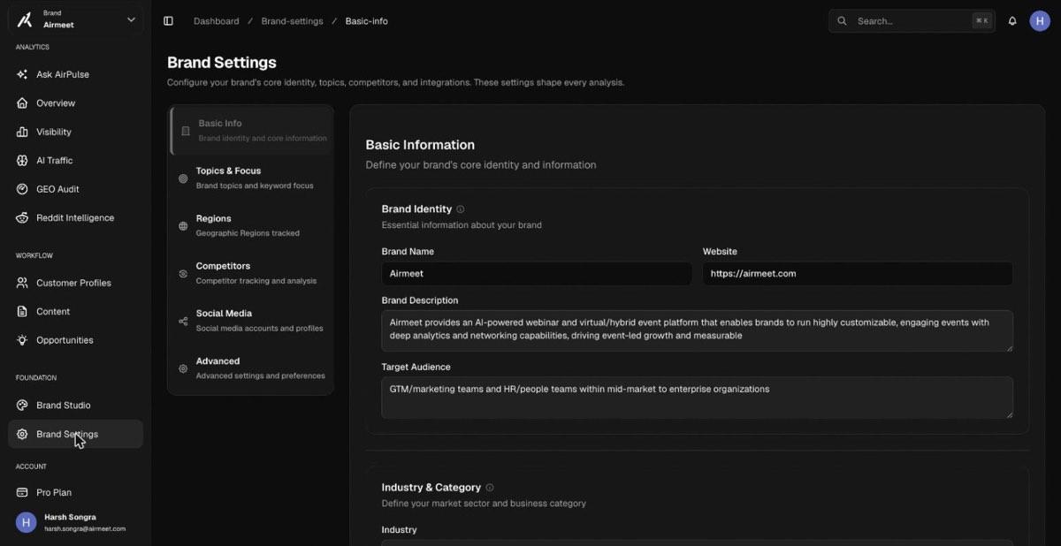1061x546 pixels.
Task: Toggle the sidebar collapse icon
Action: (x=168, y=21)
